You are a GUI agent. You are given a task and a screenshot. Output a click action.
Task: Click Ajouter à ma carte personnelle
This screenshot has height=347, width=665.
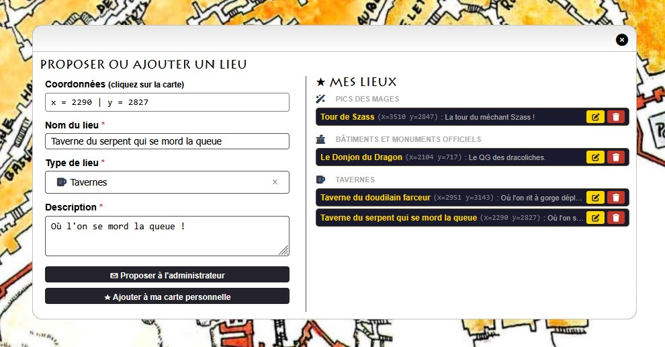click(x=167, y=297)
